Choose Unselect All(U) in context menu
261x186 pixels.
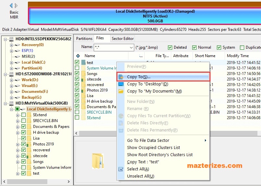coord(163,176)
